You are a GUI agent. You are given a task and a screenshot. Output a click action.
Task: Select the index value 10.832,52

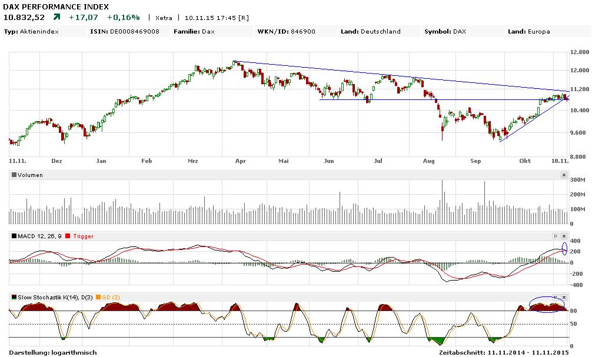[24, 18]
